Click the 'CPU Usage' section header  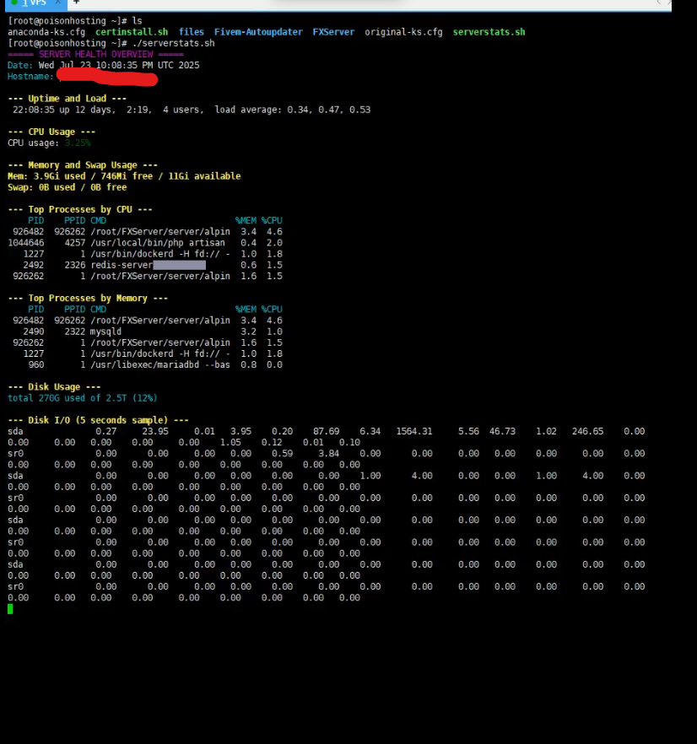click(51, 132)
